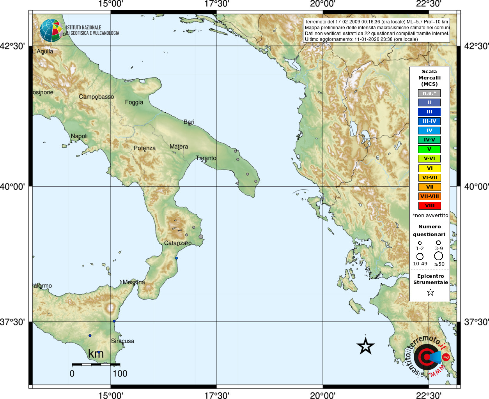Select the green V intensity swatch

pos(429,149)
